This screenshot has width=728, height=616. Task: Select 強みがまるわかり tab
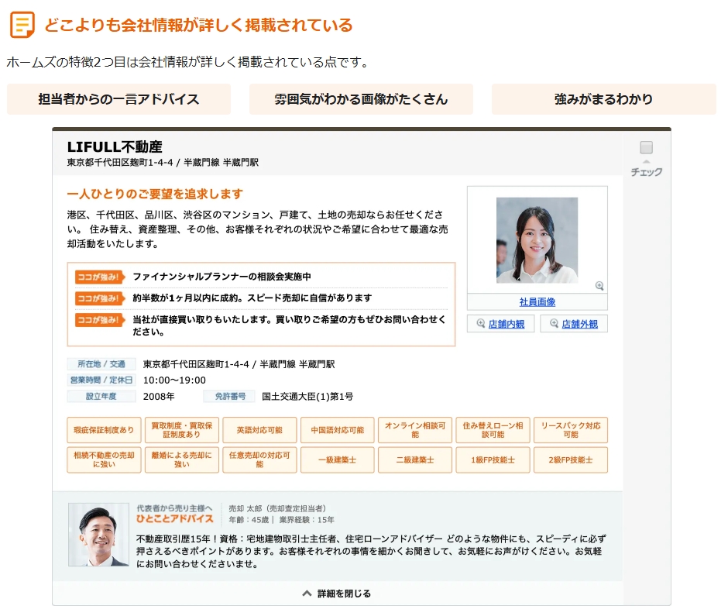603,99
